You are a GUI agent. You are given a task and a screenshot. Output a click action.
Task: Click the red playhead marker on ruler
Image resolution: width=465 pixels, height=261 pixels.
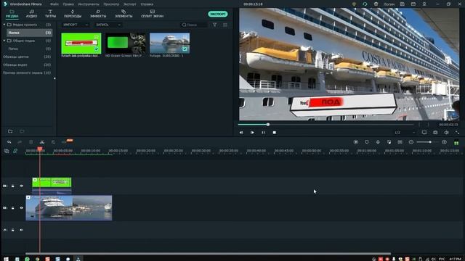(x=40, y=149)
